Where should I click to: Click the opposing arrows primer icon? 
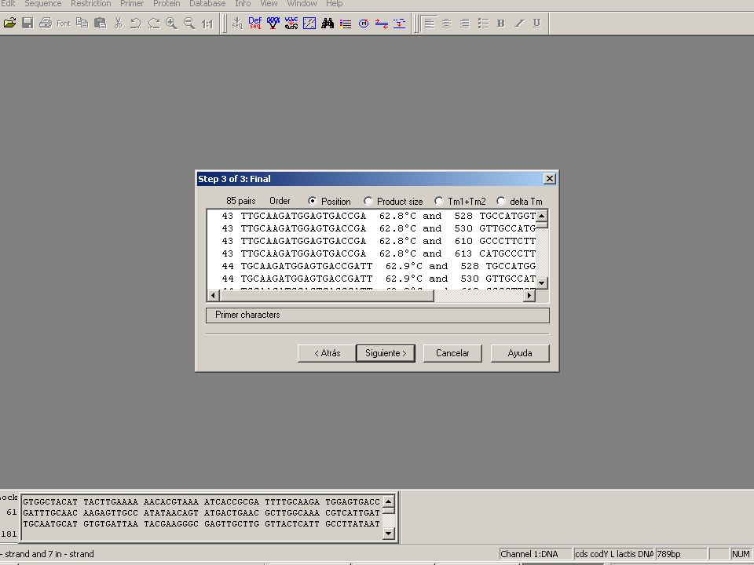(382, 23)
